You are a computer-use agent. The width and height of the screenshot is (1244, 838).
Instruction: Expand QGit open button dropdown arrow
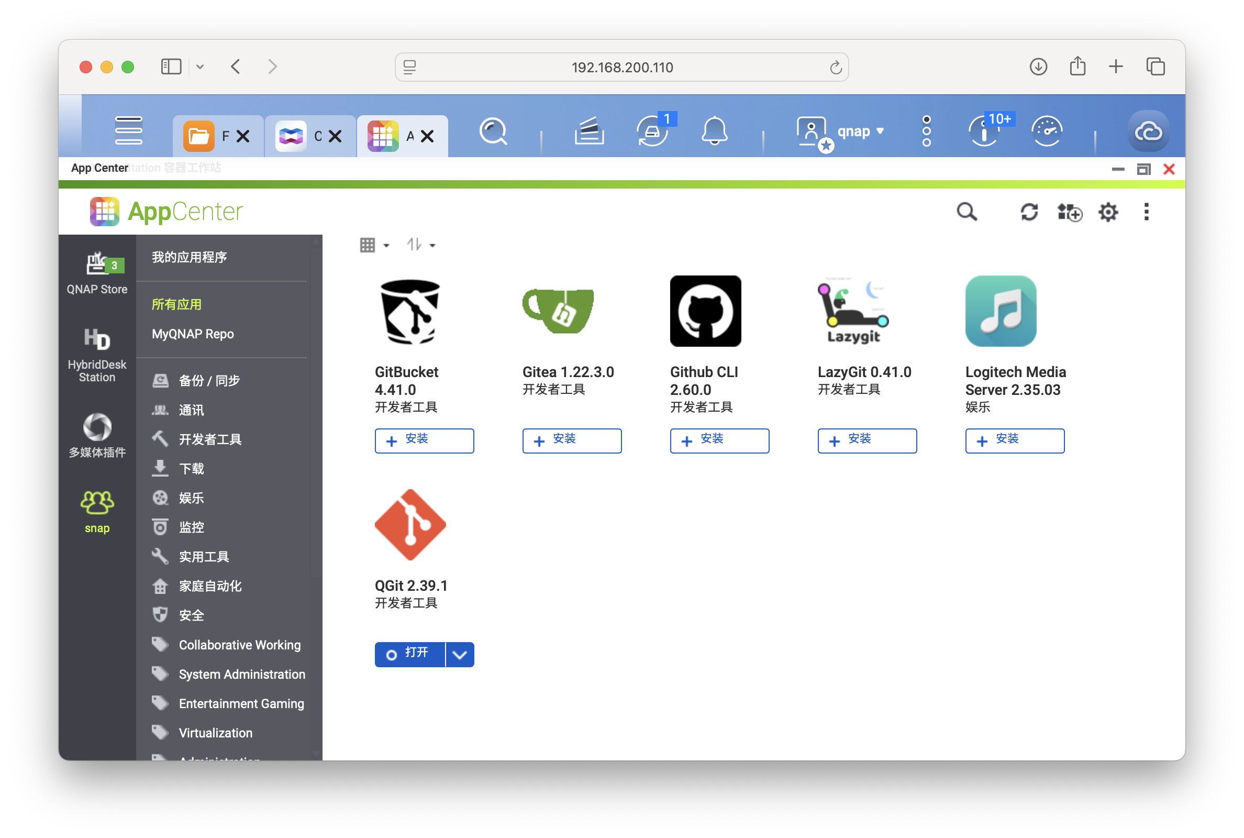460,655
